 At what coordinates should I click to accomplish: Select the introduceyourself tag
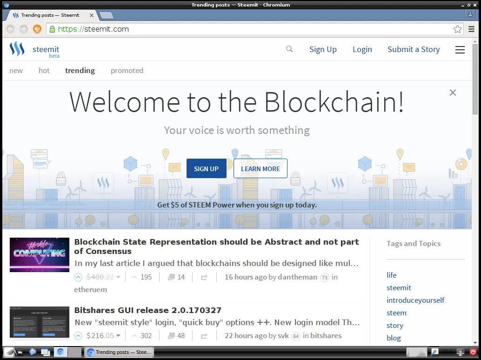[415, 300]
